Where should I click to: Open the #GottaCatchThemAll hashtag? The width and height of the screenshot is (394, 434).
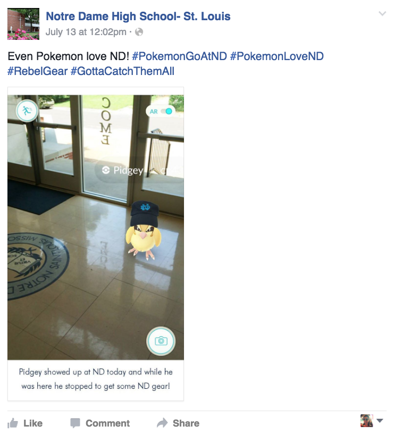click(123, 71)
